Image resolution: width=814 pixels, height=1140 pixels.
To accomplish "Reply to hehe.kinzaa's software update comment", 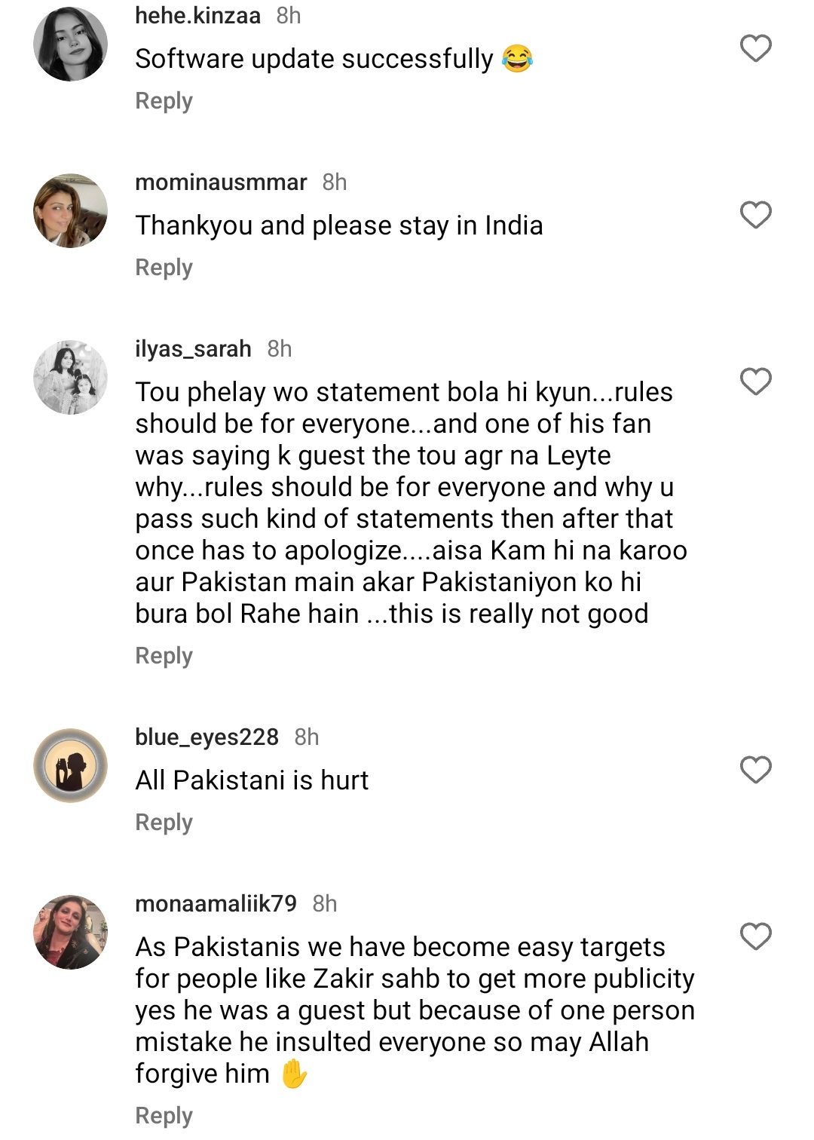I will click(x=164, y=101).
